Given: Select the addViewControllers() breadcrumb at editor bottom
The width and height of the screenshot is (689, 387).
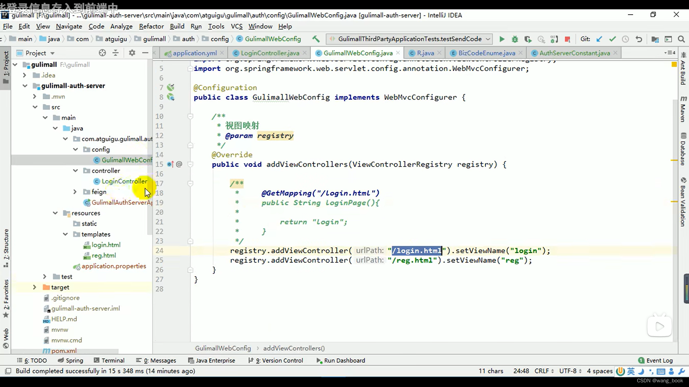Looking at the screenshot, I should point(294,348).
